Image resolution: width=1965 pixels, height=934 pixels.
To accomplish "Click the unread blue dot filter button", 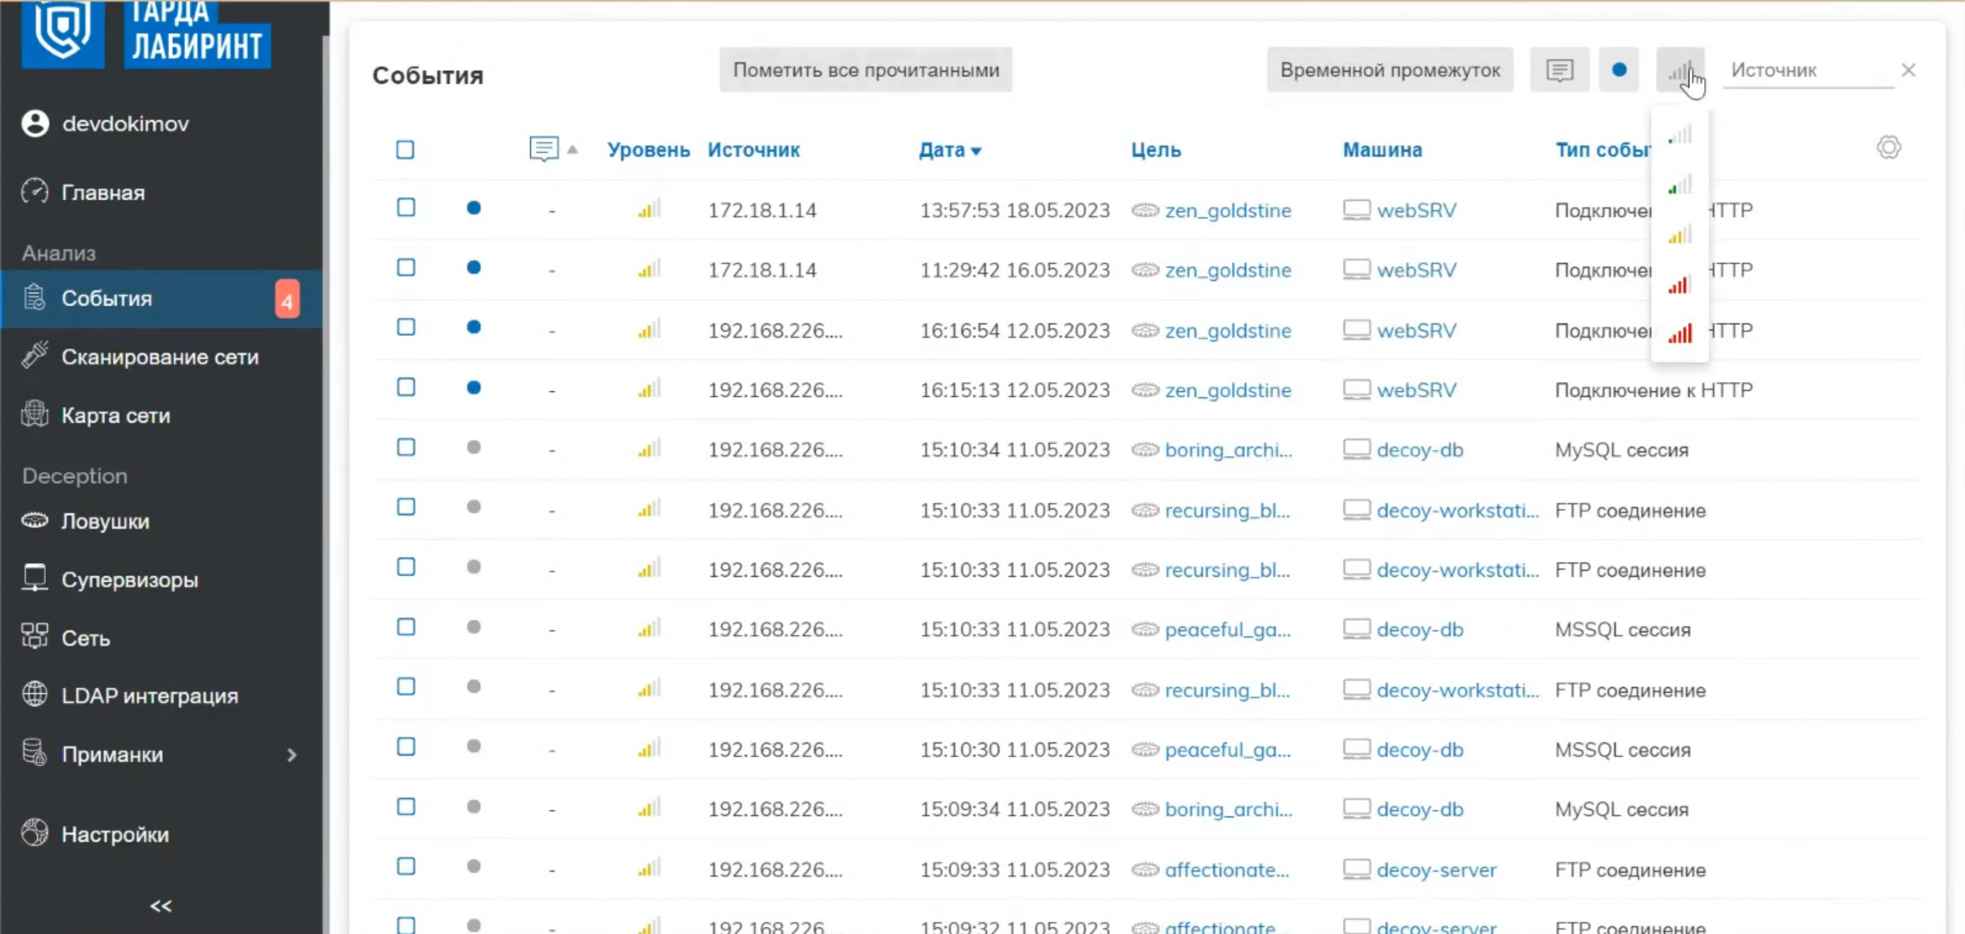I will (x=1618, y=71).
